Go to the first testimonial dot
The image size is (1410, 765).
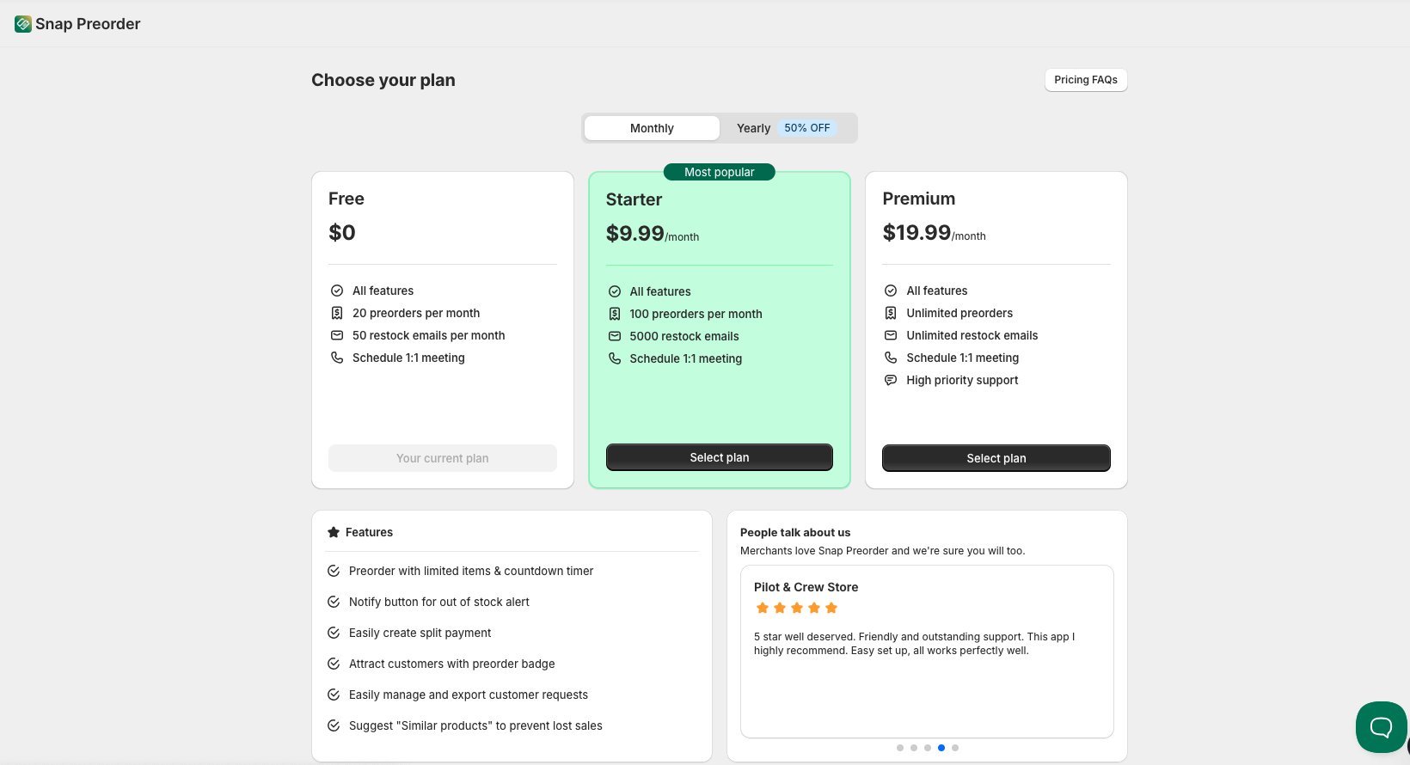(900, 748)
